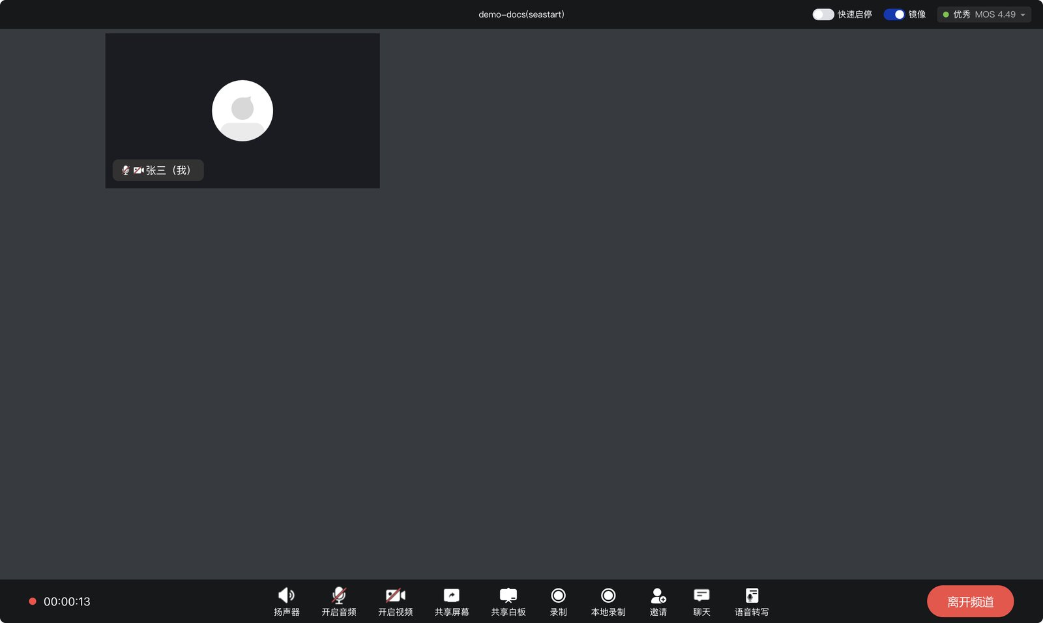
Task: Start cloud recording with 录制
Action: pyautogui.click(x=558, y=601)
